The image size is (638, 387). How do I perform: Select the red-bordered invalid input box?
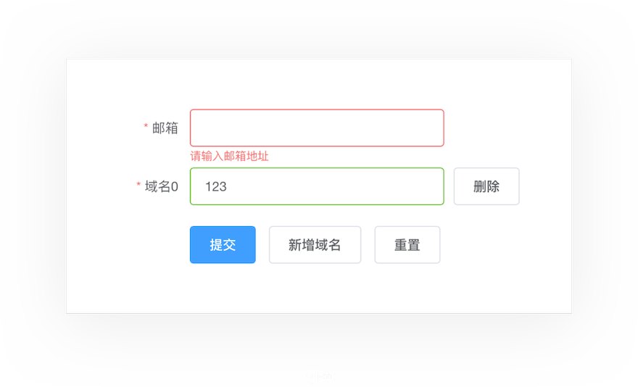click(x=317, y=128)
